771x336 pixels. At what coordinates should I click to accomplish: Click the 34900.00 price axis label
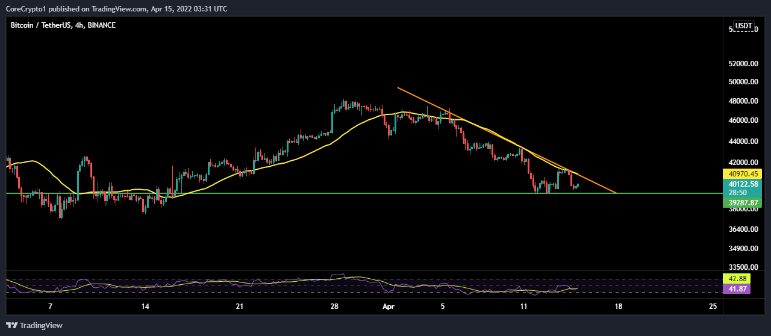(743, 249)
